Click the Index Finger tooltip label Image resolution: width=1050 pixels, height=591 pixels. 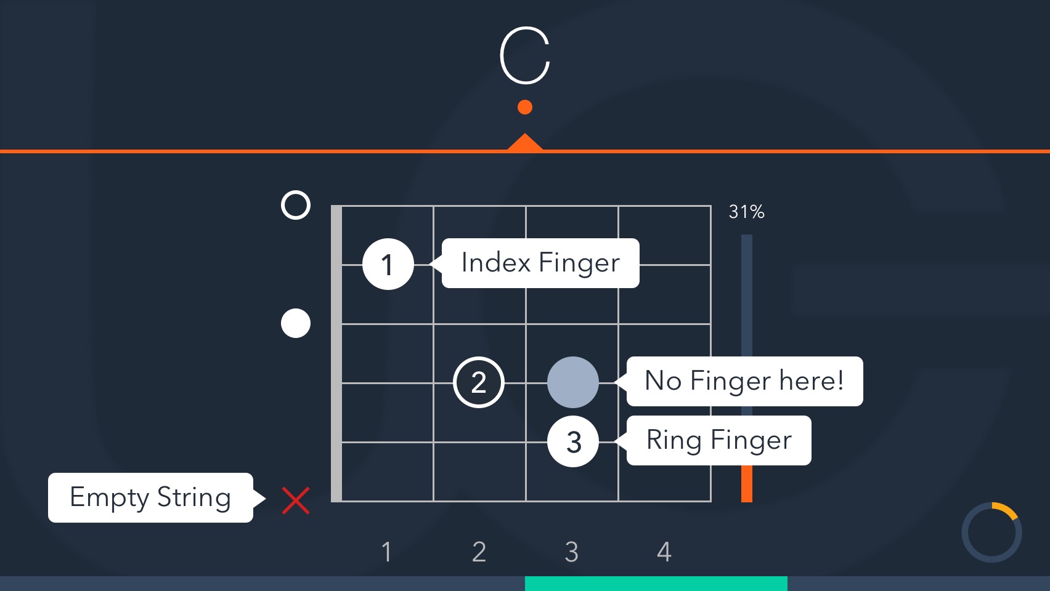540,263
